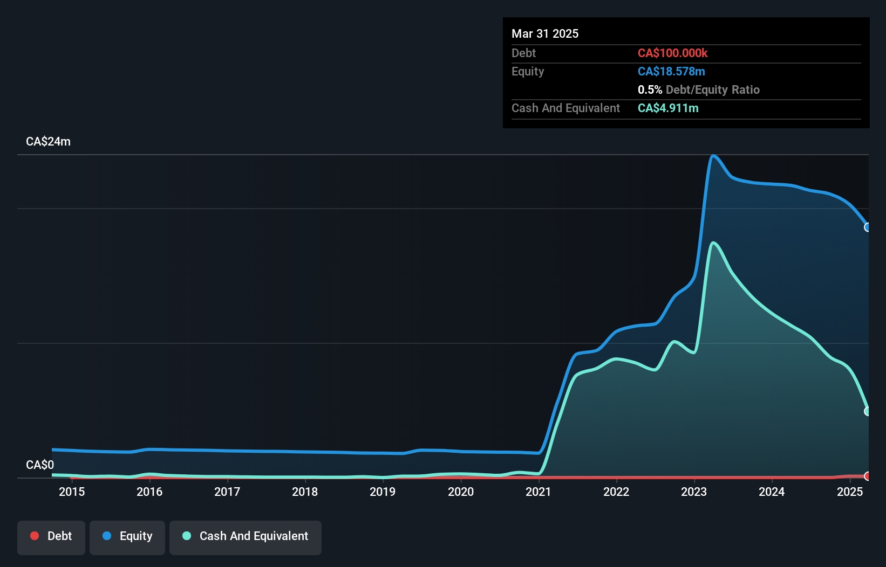The image size is (886, 567).
Task: Click the CA$100.000k Debt value
Action: click(x=673, y=53)
